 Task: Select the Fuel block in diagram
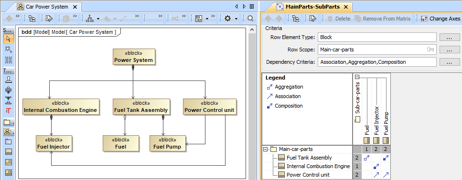120,143
